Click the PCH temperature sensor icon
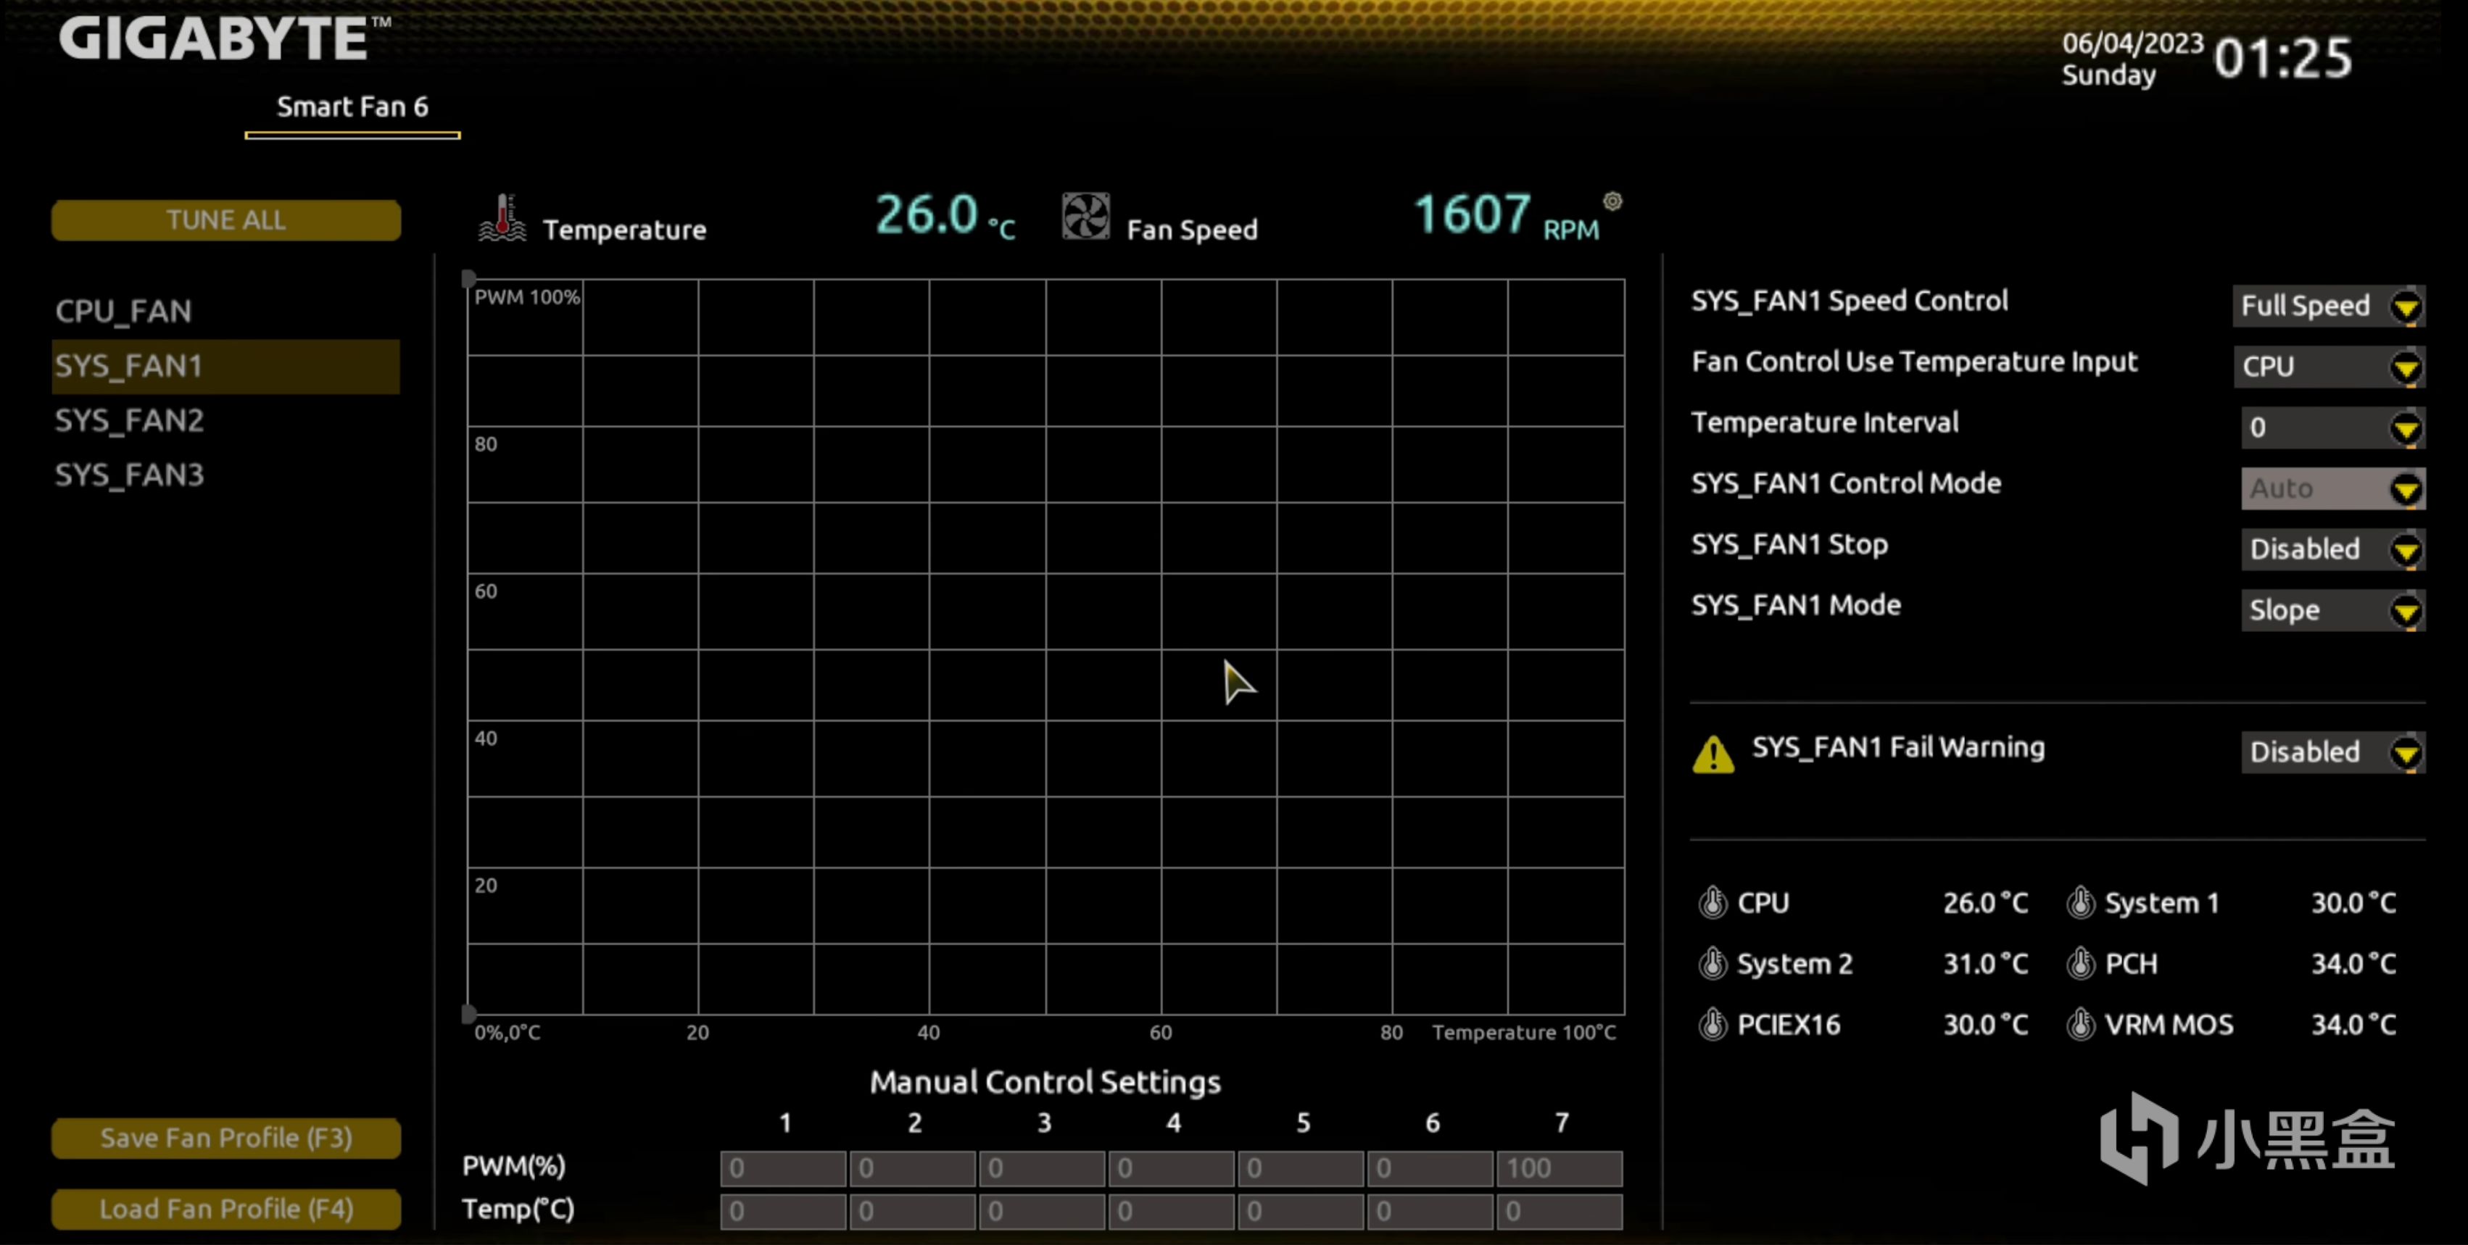The height and width of the screenshot is (1245, 2468). [2080, 963]
